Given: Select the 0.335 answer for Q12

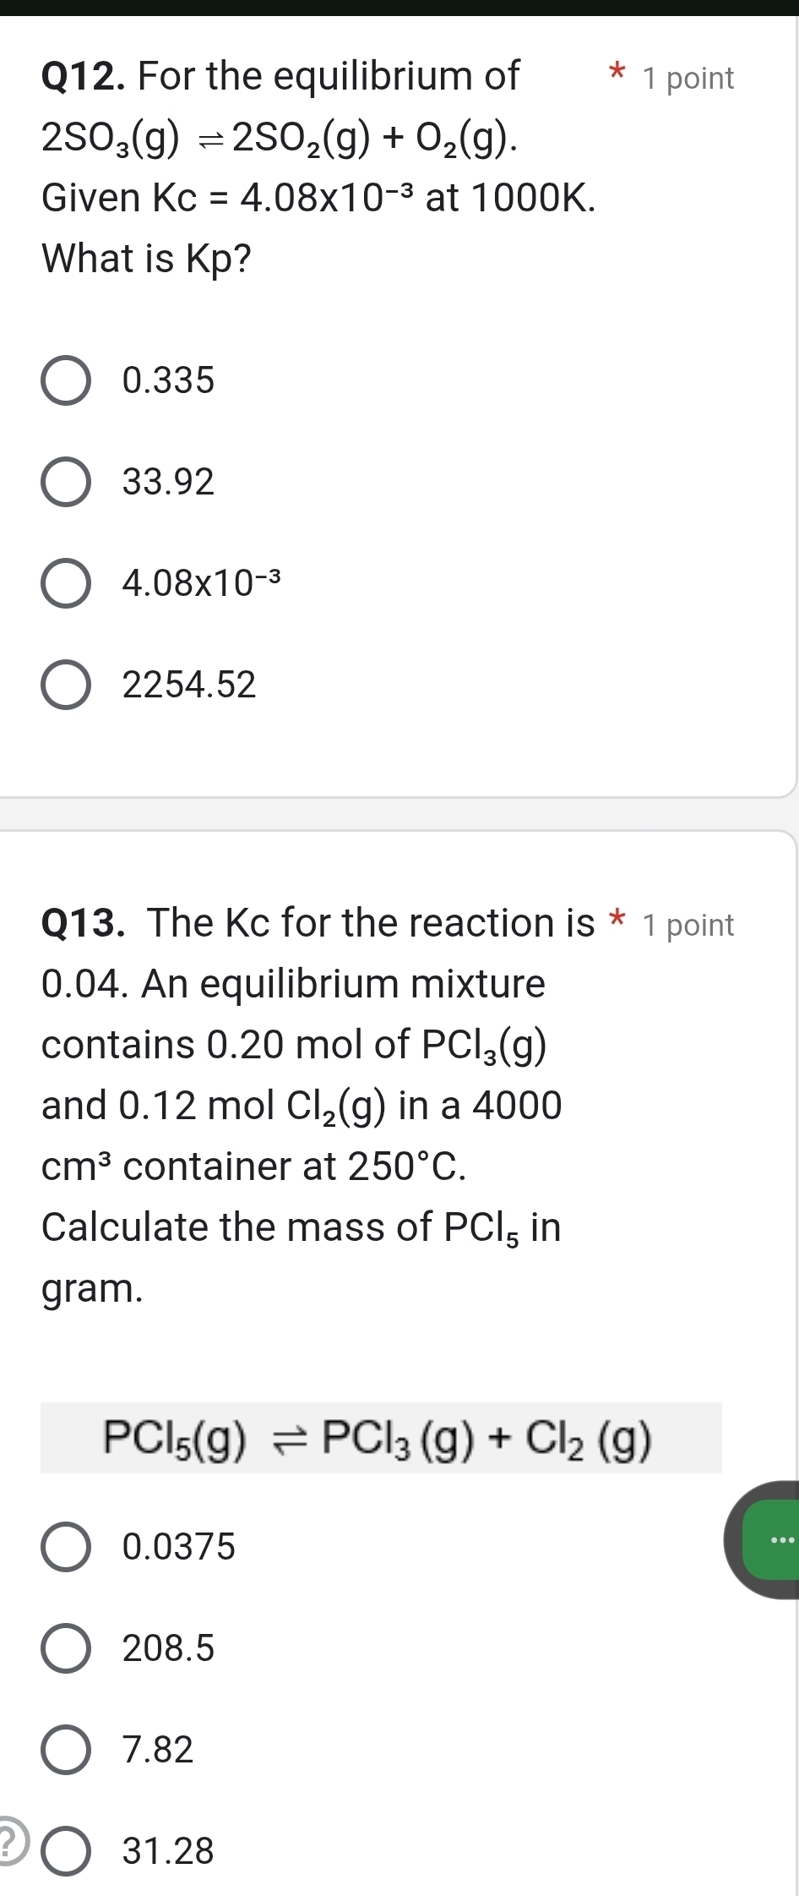Looking at the screenshot, I should [x=66, y=381].
